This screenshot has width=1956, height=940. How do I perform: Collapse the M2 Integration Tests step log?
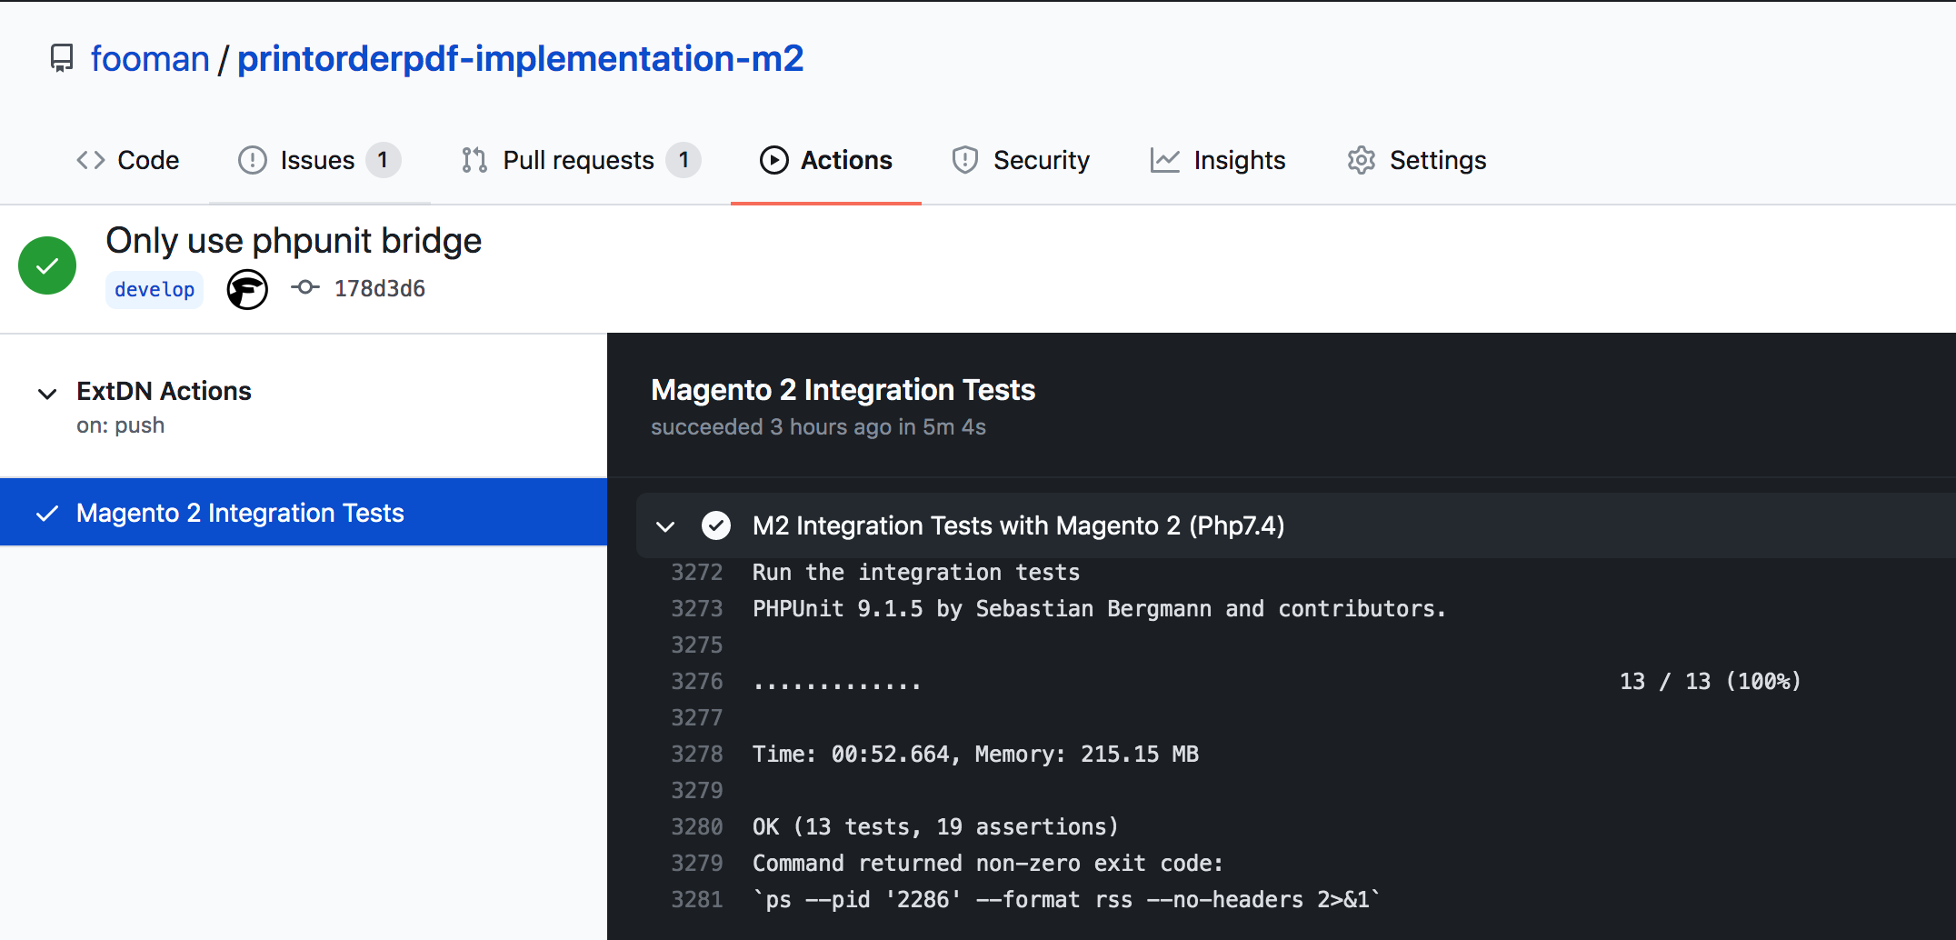click(666, 527)
